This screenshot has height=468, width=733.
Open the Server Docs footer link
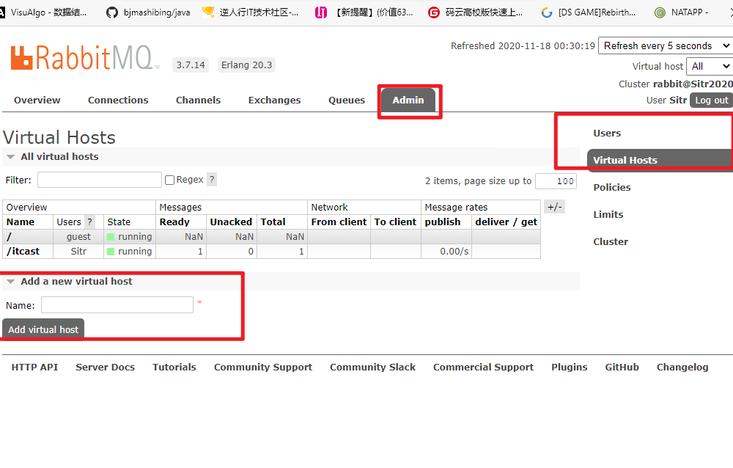pyautogui.click(x=105, y=368)
